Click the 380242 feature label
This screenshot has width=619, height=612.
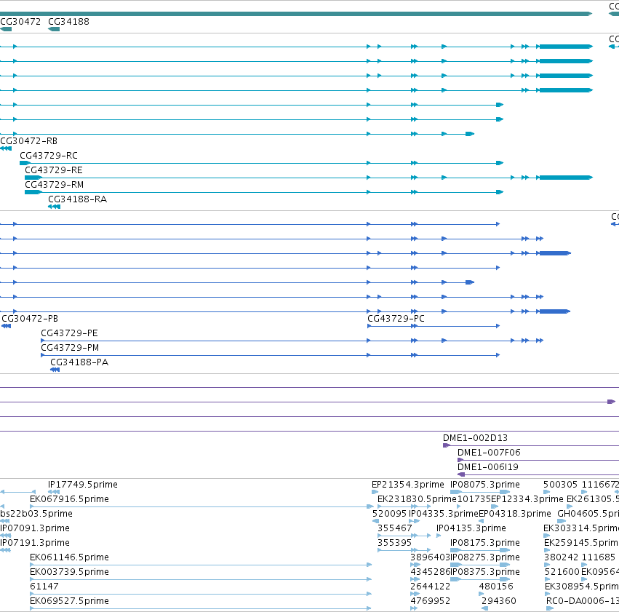562,557
